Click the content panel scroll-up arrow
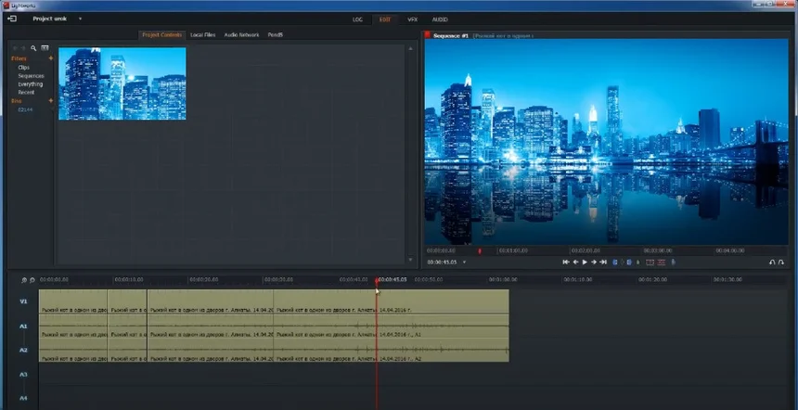This screenshot has width=798, height=410. [x=410, y=48]
